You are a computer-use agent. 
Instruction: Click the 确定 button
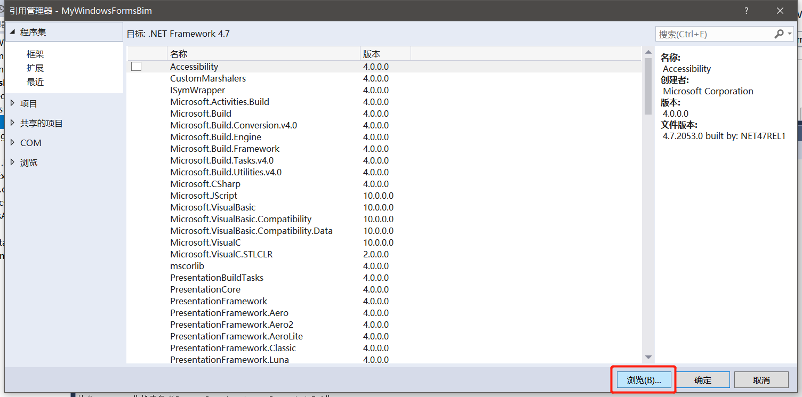point(702,379)
